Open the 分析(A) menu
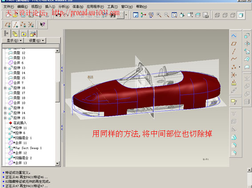This screenshot has height=188, width=252. (x=64, y=7)
